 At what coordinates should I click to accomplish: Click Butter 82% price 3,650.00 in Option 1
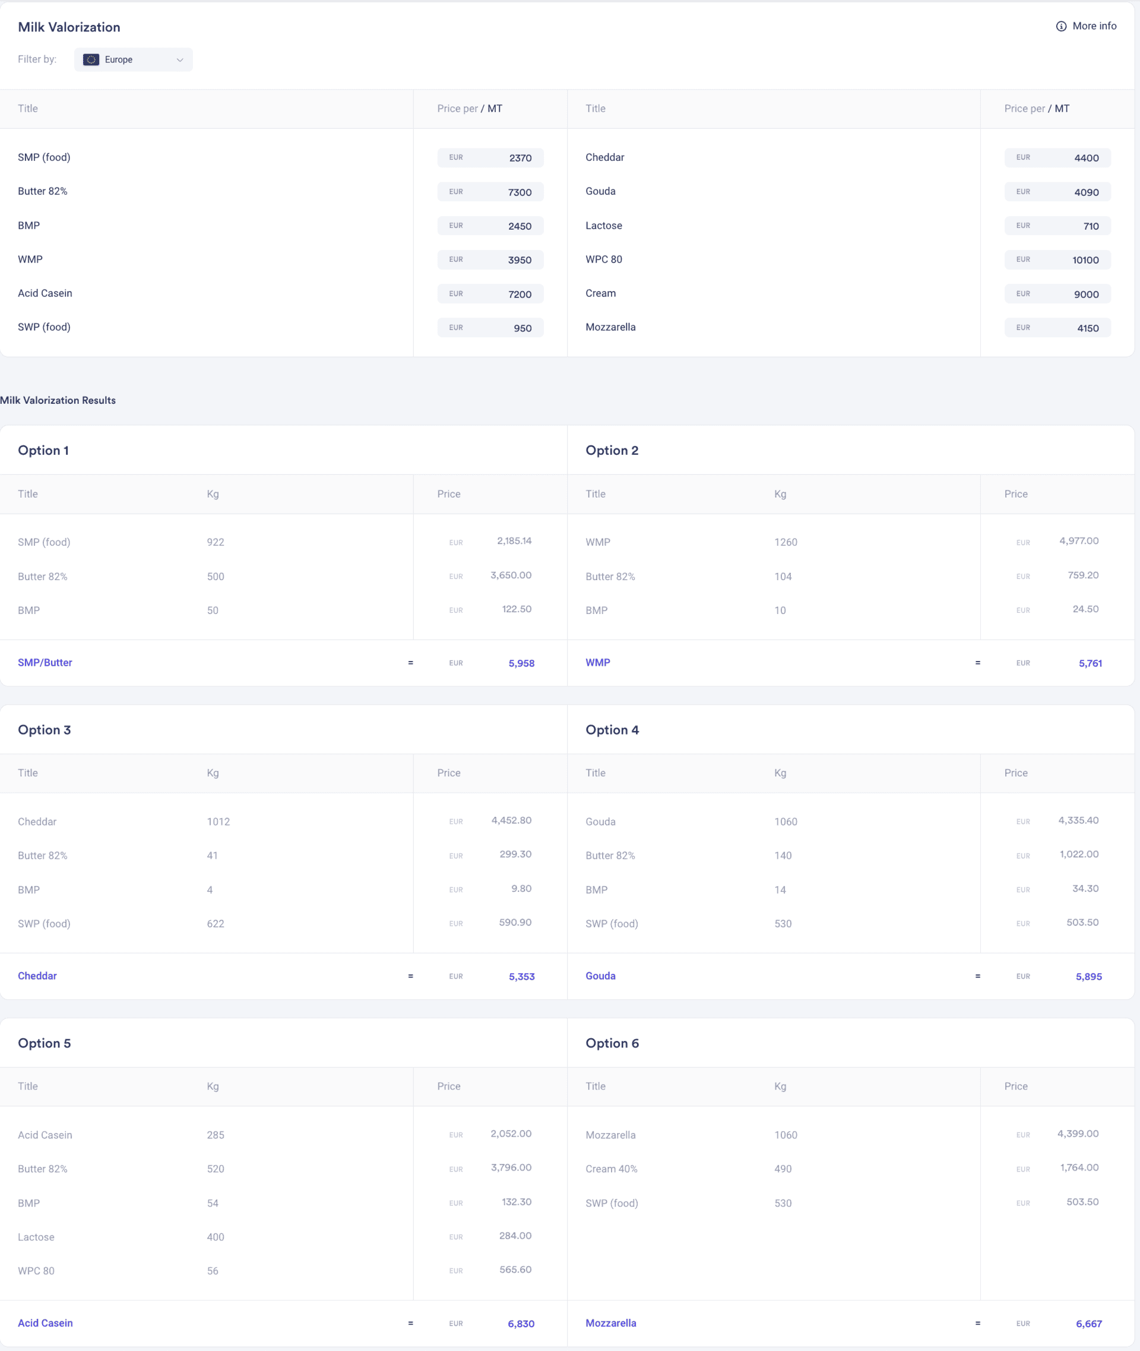tap(511, 575)
